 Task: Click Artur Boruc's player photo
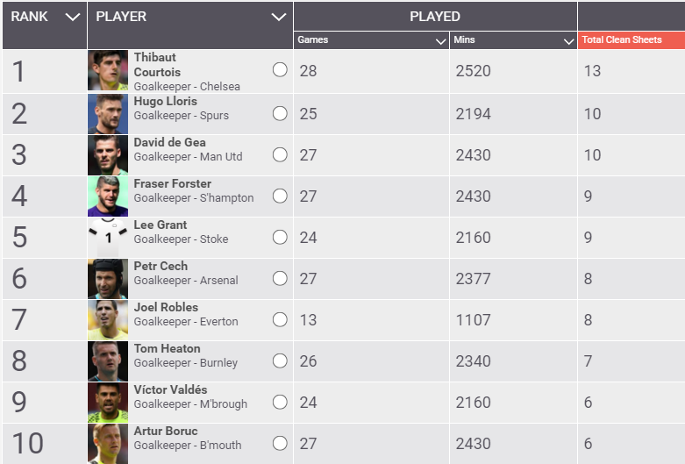[x=108, y=443]
